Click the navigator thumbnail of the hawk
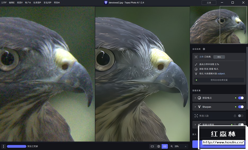Viewport: 248px width, 150px height. tap(218, 25)
